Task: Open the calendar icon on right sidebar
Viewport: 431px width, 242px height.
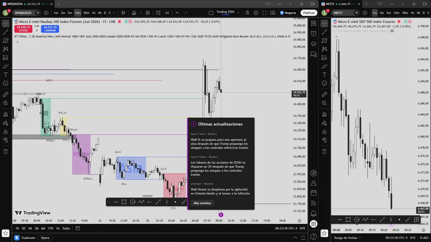Action: pyautogui.click(x=313, y=193)
